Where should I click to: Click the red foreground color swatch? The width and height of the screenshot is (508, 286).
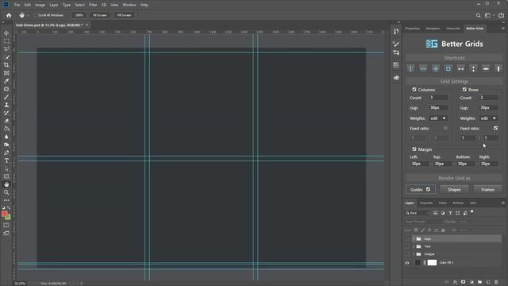(4, 214)
